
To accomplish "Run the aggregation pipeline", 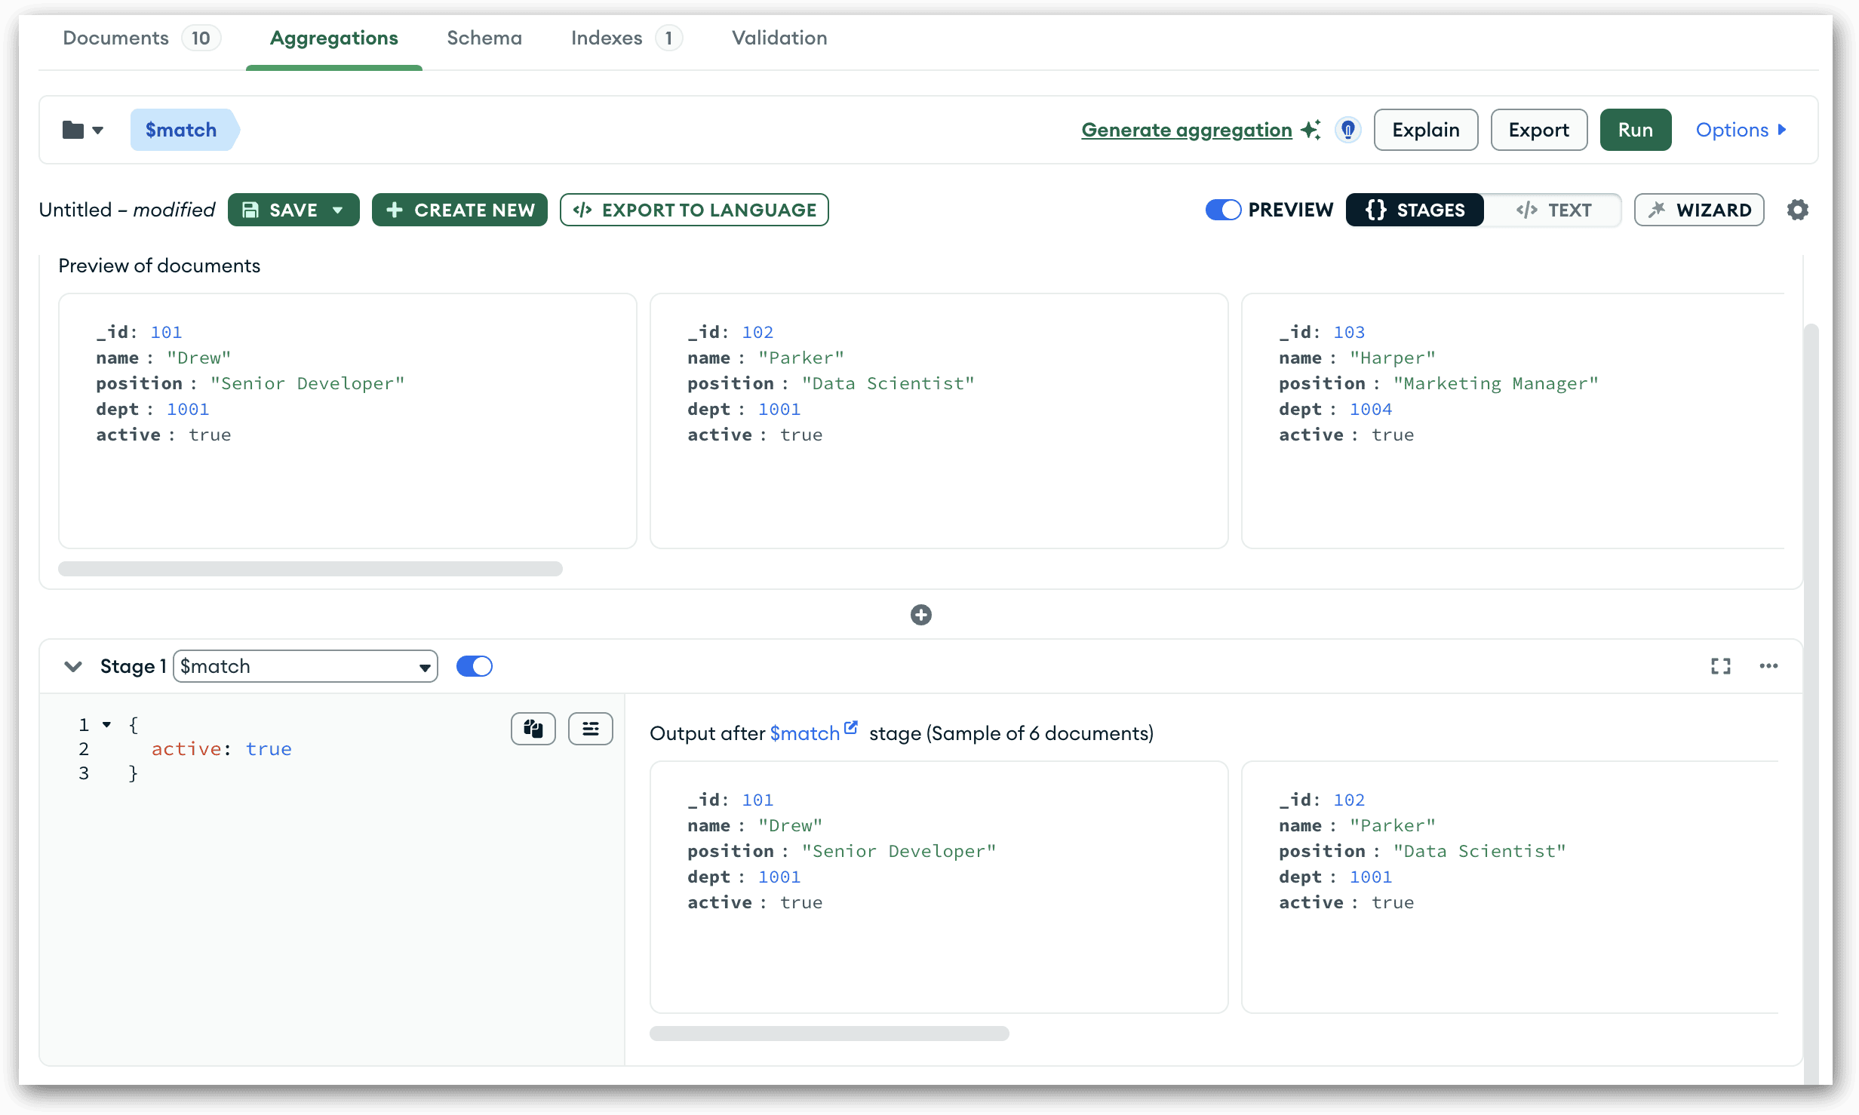I will pos(1636,130).
